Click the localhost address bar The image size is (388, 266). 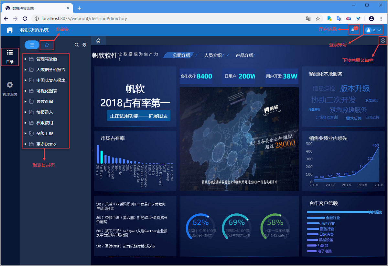[168, 18]
